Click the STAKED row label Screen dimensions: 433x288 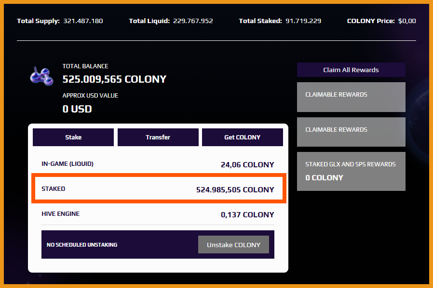click(x=54, y=189)
